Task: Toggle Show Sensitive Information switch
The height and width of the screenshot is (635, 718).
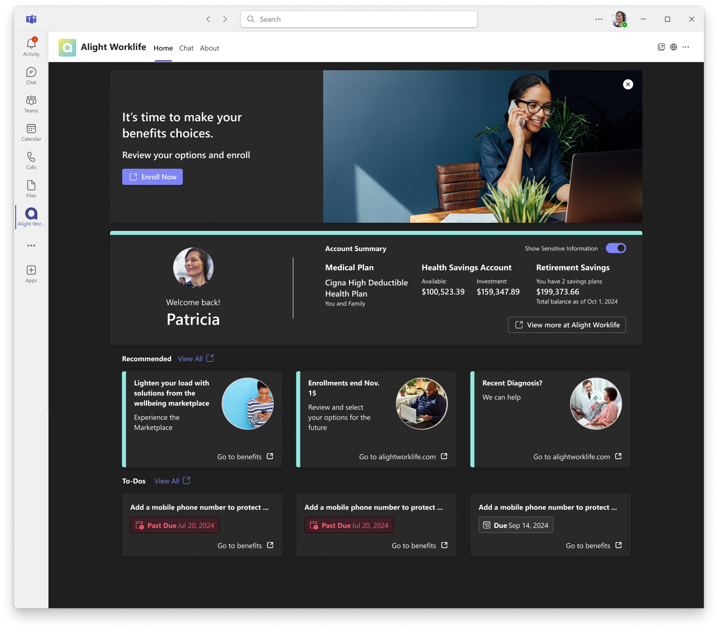Action: pos(616,248)
